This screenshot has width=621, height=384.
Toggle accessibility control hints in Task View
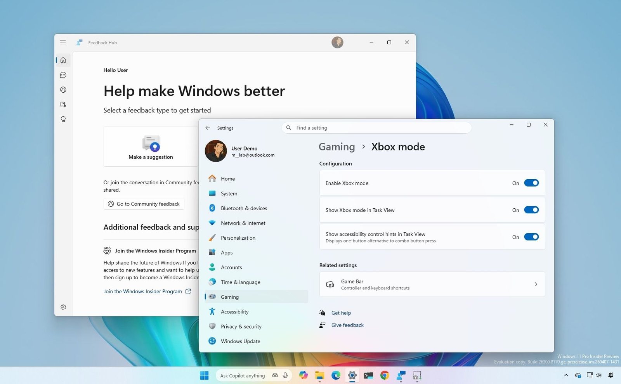tap(531, 237)
